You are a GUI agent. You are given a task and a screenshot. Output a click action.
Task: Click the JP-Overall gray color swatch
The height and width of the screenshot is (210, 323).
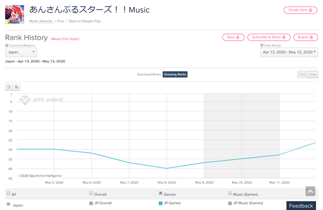pos(91,203)
